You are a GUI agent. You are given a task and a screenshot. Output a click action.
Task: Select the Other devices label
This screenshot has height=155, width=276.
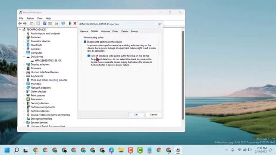point(38,92)
